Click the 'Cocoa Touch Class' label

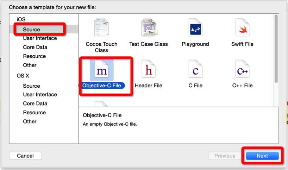[x=101, y=47]
